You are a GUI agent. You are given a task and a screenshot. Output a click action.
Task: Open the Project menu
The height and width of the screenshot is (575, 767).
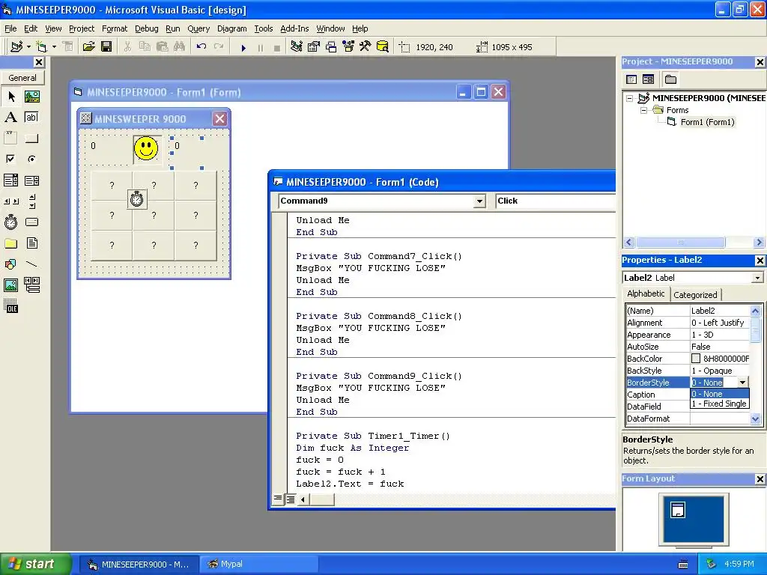tap(81, 28)
